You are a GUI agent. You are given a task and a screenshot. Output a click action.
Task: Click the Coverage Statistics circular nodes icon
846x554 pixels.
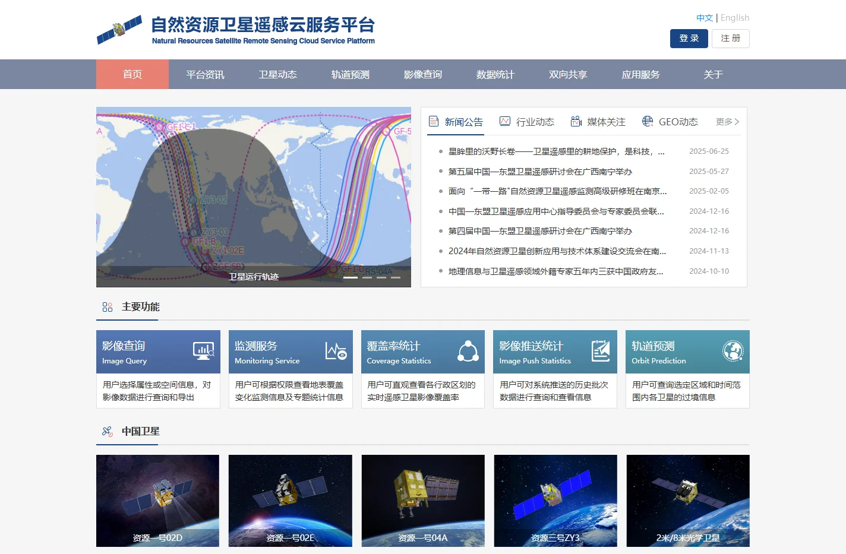click(x=468, y=351)
